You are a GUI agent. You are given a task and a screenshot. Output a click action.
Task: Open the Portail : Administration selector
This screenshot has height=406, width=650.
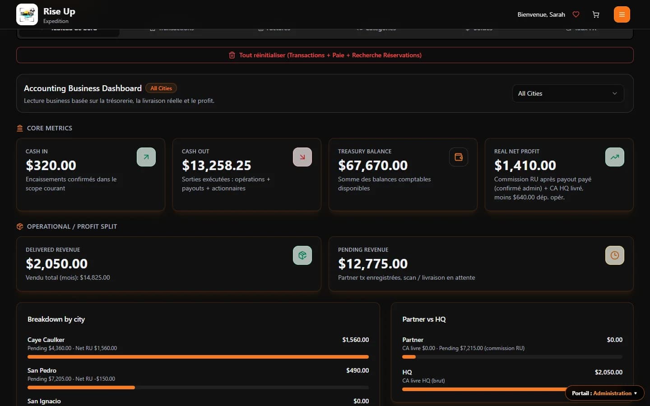[604, 393]
